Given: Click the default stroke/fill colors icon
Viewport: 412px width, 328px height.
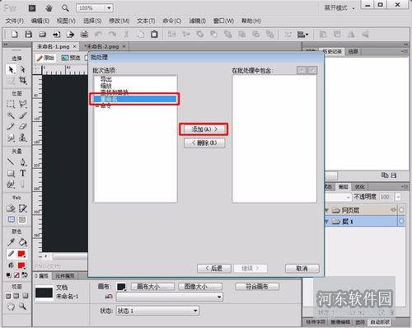Looking at the screenshot, I should pos(9,274).
